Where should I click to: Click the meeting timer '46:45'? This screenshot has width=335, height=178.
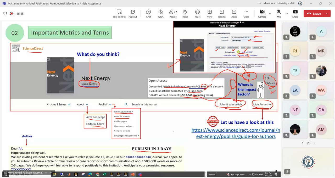click(x=20, y=14)
